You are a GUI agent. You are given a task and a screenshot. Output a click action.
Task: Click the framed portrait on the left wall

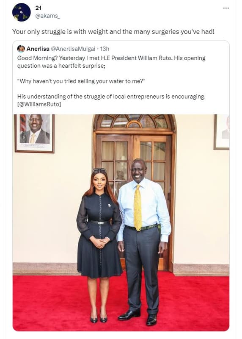(35, 133)
